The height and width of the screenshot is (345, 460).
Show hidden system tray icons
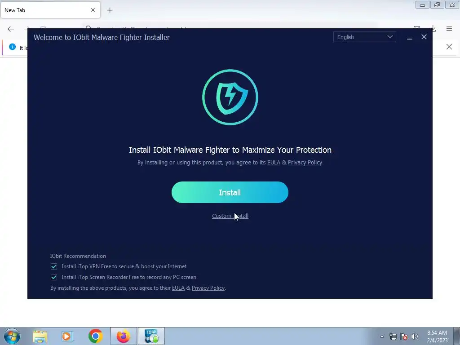382,336
